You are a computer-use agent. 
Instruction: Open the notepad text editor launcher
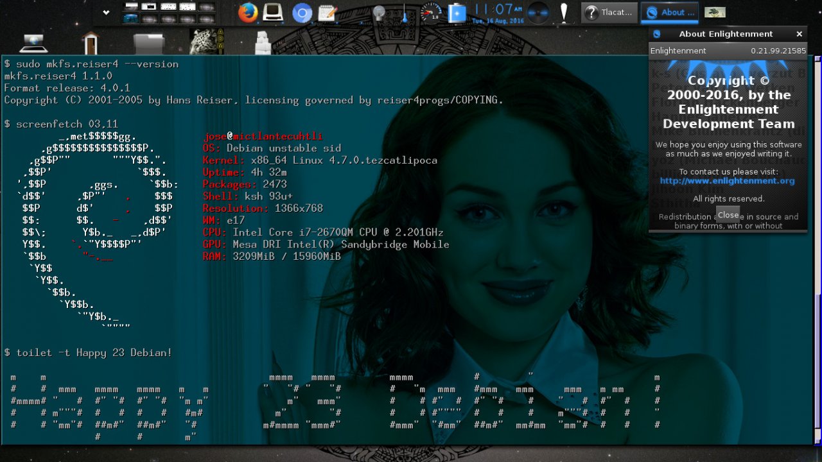coord(328,13)
